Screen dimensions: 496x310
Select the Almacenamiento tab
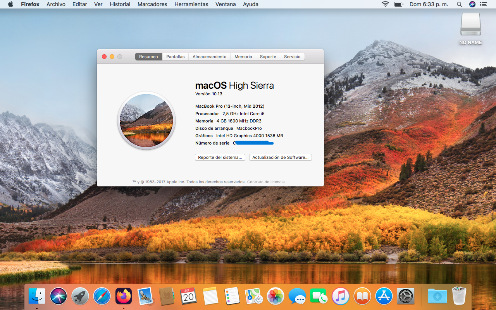click(x=209, y=57)
